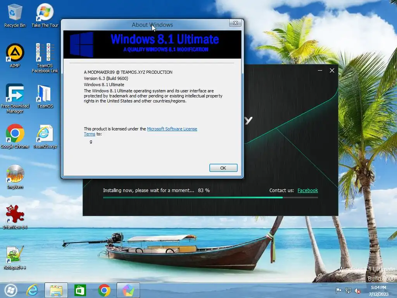Open File Explorer on the taskbar
Screen dimensions: 397x298
point(56,290)
